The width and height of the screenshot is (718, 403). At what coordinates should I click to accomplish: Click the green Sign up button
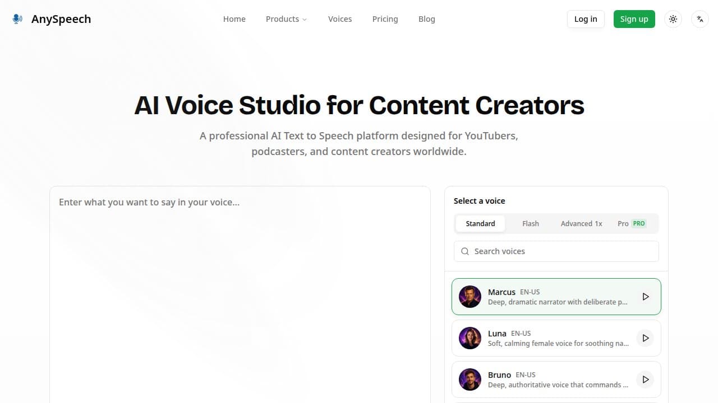coord(634,19)
